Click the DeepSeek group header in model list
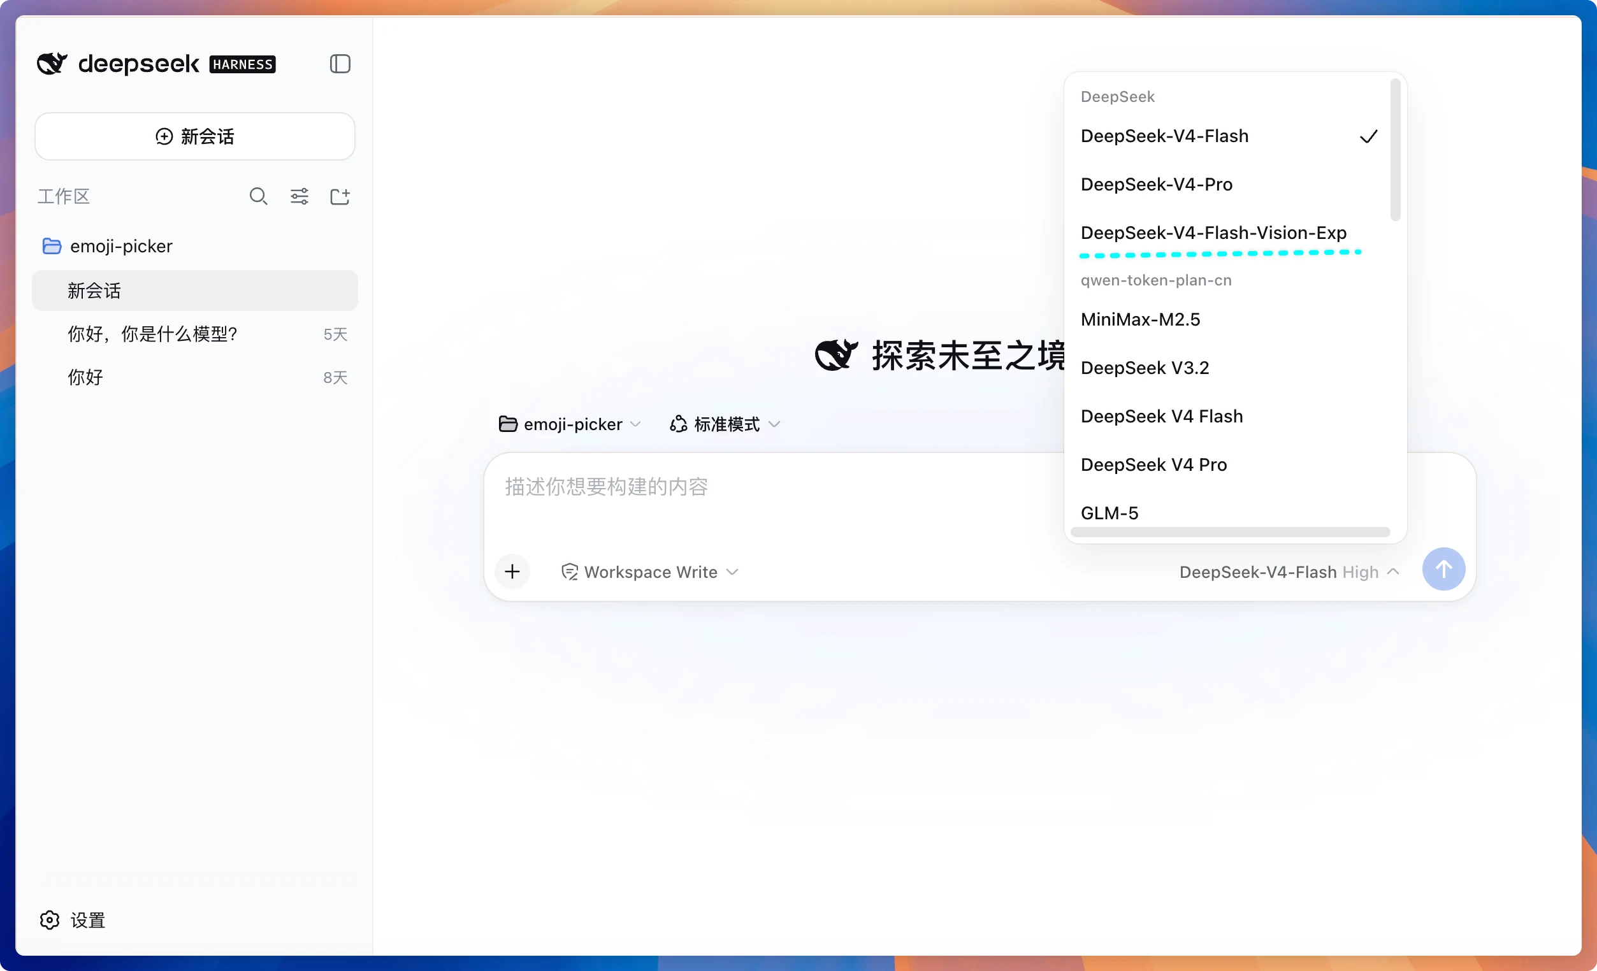This screenshot has height=971, width=1597. click(x=1117, y=97)
